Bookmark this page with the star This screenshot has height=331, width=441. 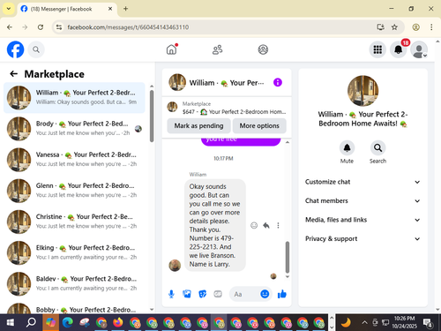click(394, 27)
